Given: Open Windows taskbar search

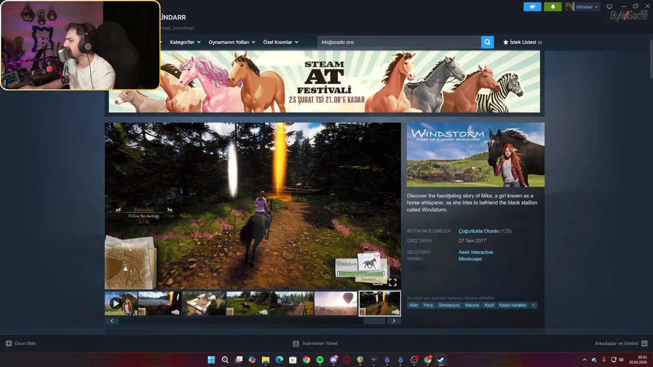Looking at the screenshot, I should [x=225, y=360].
